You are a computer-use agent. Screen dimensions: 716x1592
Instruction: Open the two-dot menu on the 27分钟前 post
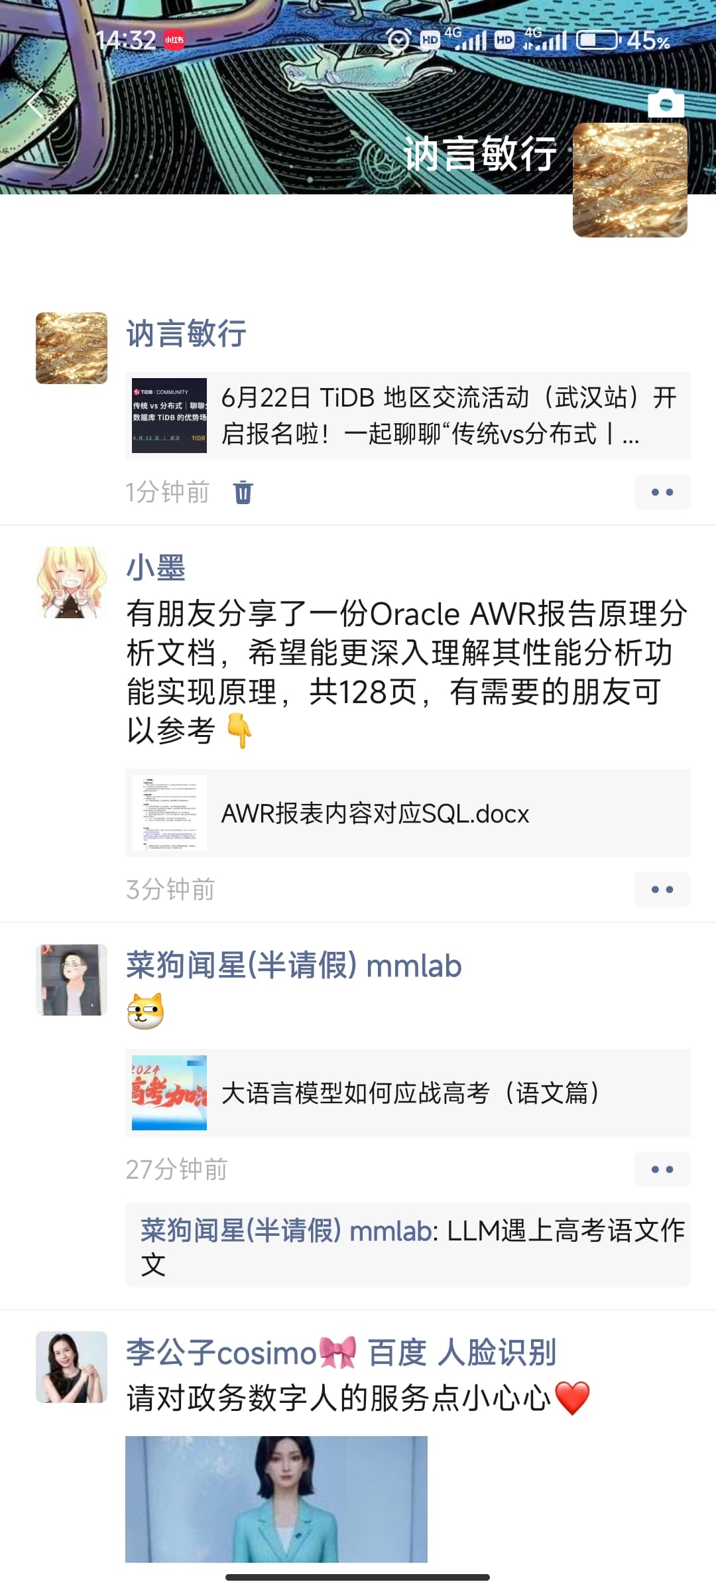pyautogui.click(x=662, y=1169)
